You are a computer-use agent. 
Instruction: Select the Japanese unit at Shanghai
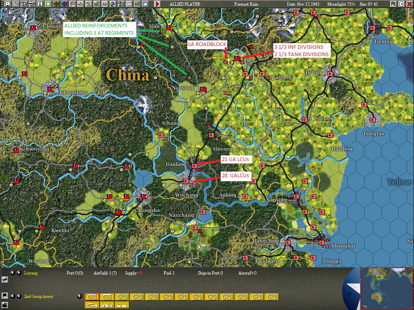321,243
